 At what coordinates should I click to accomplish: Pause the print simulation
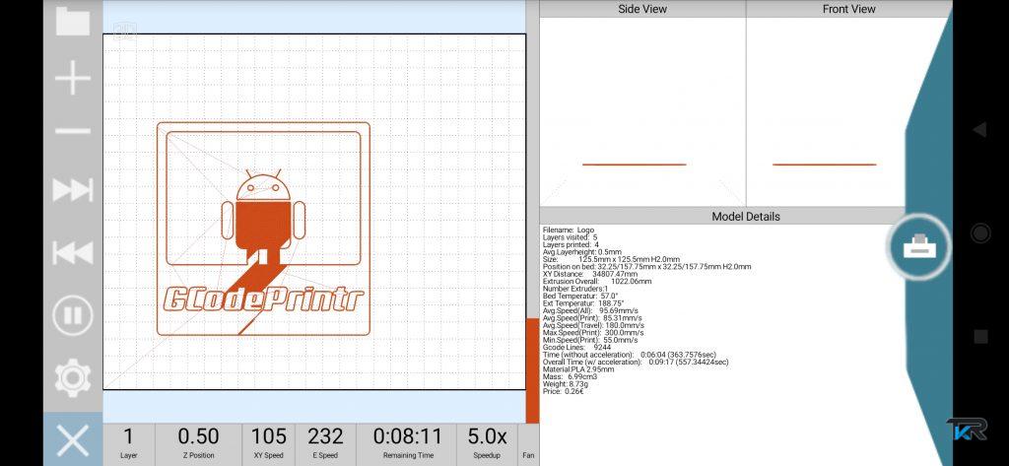point(73,315)
